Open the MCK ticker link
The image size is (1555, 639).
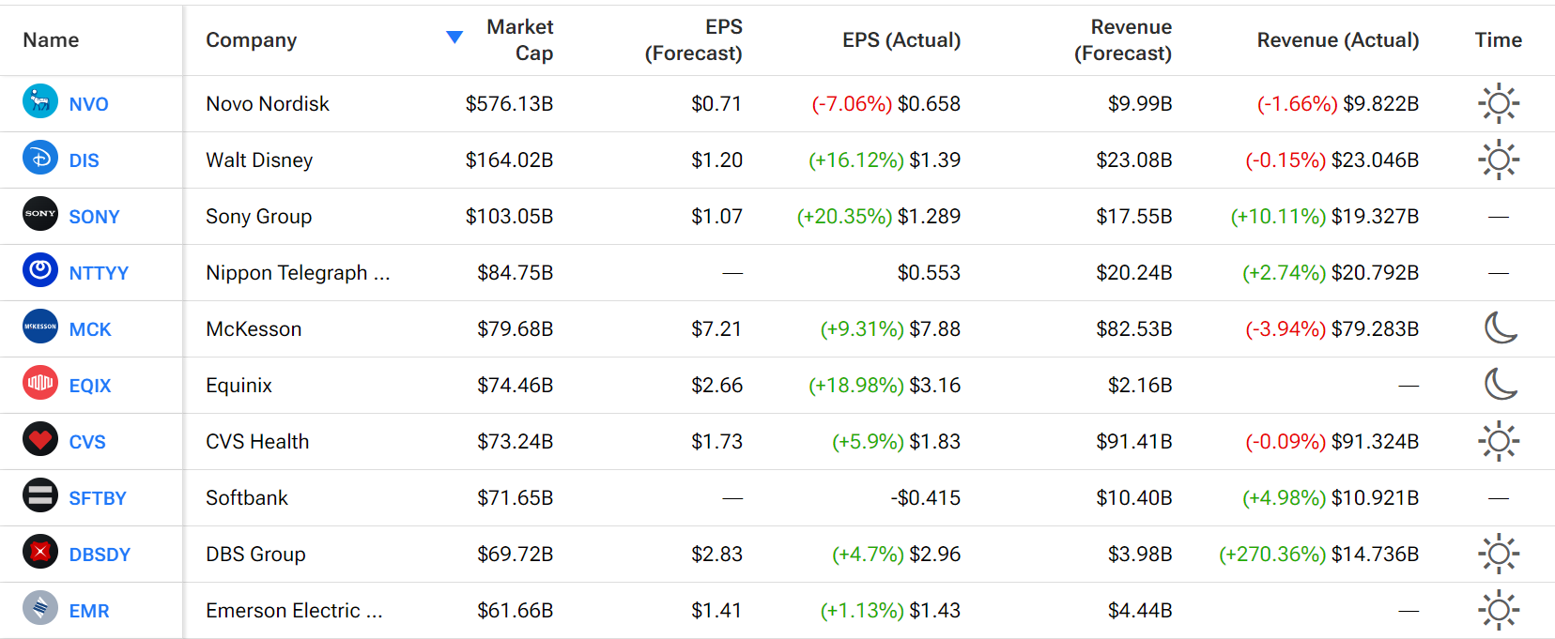coord(90,329)
